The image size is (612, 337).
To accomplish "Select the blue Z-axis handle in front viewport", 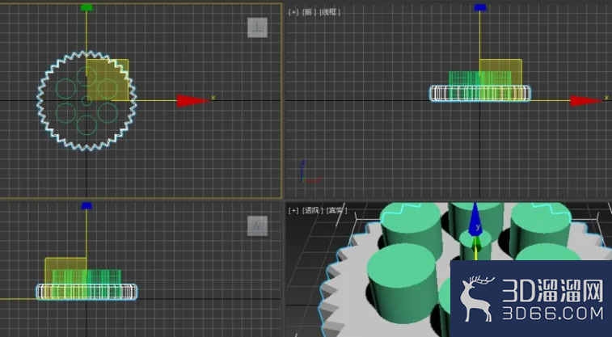I will click(x=480, y=7).
